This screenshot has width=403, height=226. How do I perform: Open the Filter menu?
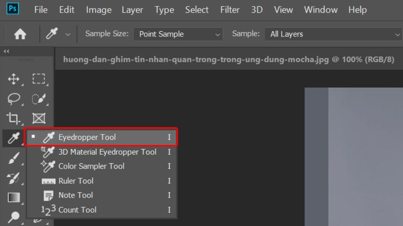tap(230, 10)
